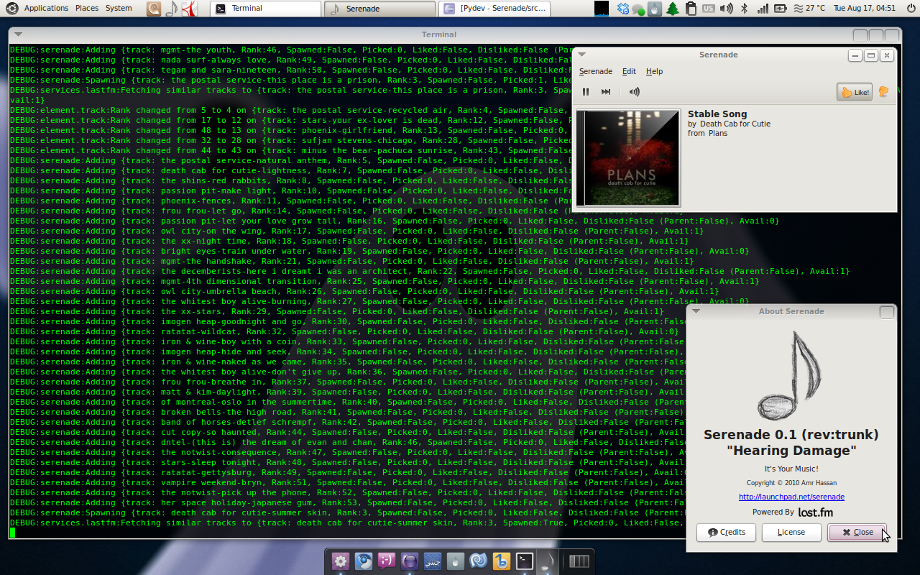Open the launchpad.net/serenade link
Image resolution: width=920 pixels, height=575 pixels.
pos(791,497)
